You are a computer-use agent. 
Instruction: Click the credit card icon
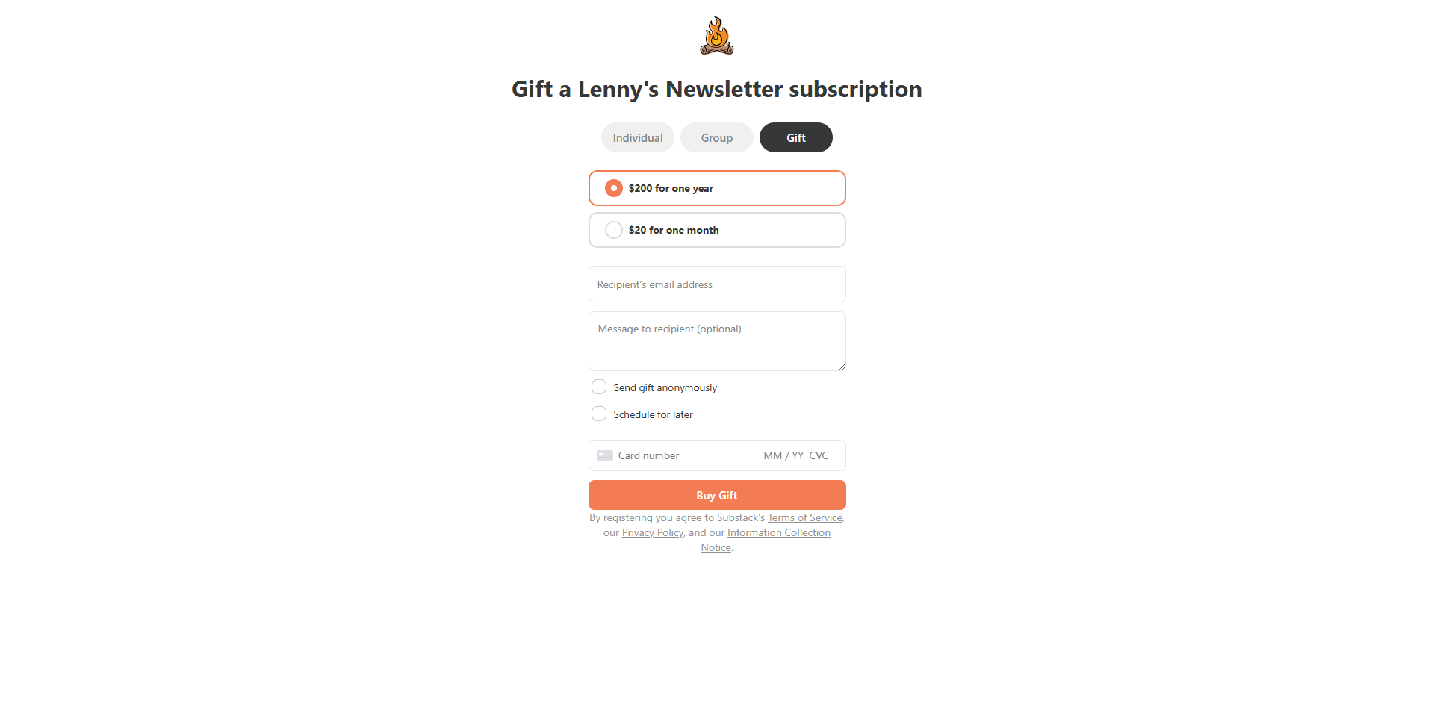(605, 455)
